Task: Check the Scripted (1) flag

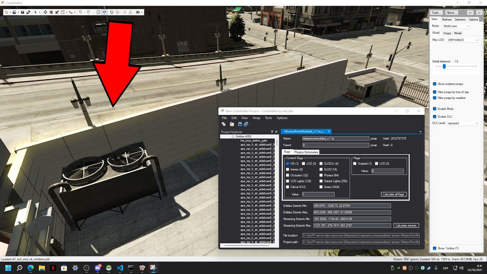Action: click(x=355, y=164)
